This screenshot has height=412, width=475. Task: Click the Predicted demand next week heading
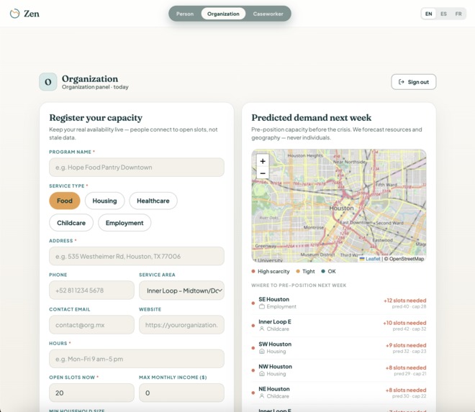(x=312, y=118)
